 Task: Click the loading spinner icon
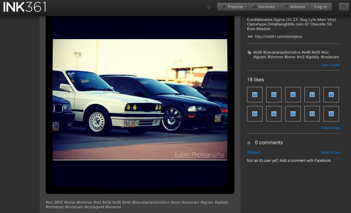(x=208, y=7)
